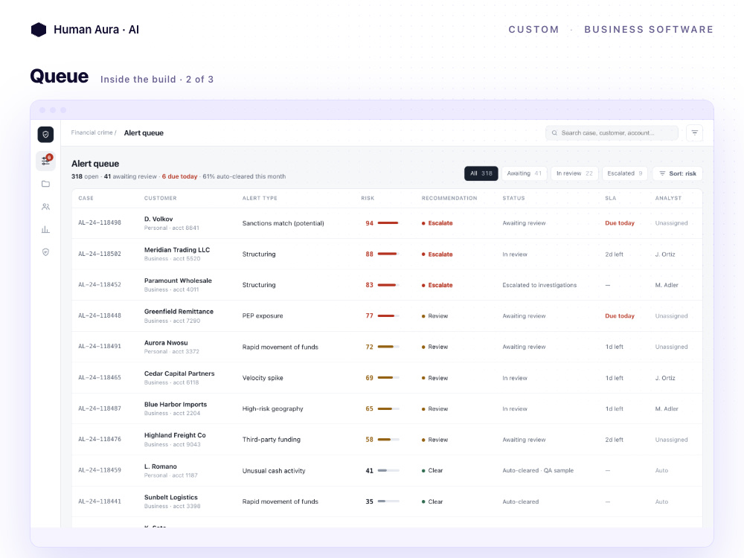Open case AL-24-118498
The height and width of the screenshot is (558, 744).
pos(100,222)
